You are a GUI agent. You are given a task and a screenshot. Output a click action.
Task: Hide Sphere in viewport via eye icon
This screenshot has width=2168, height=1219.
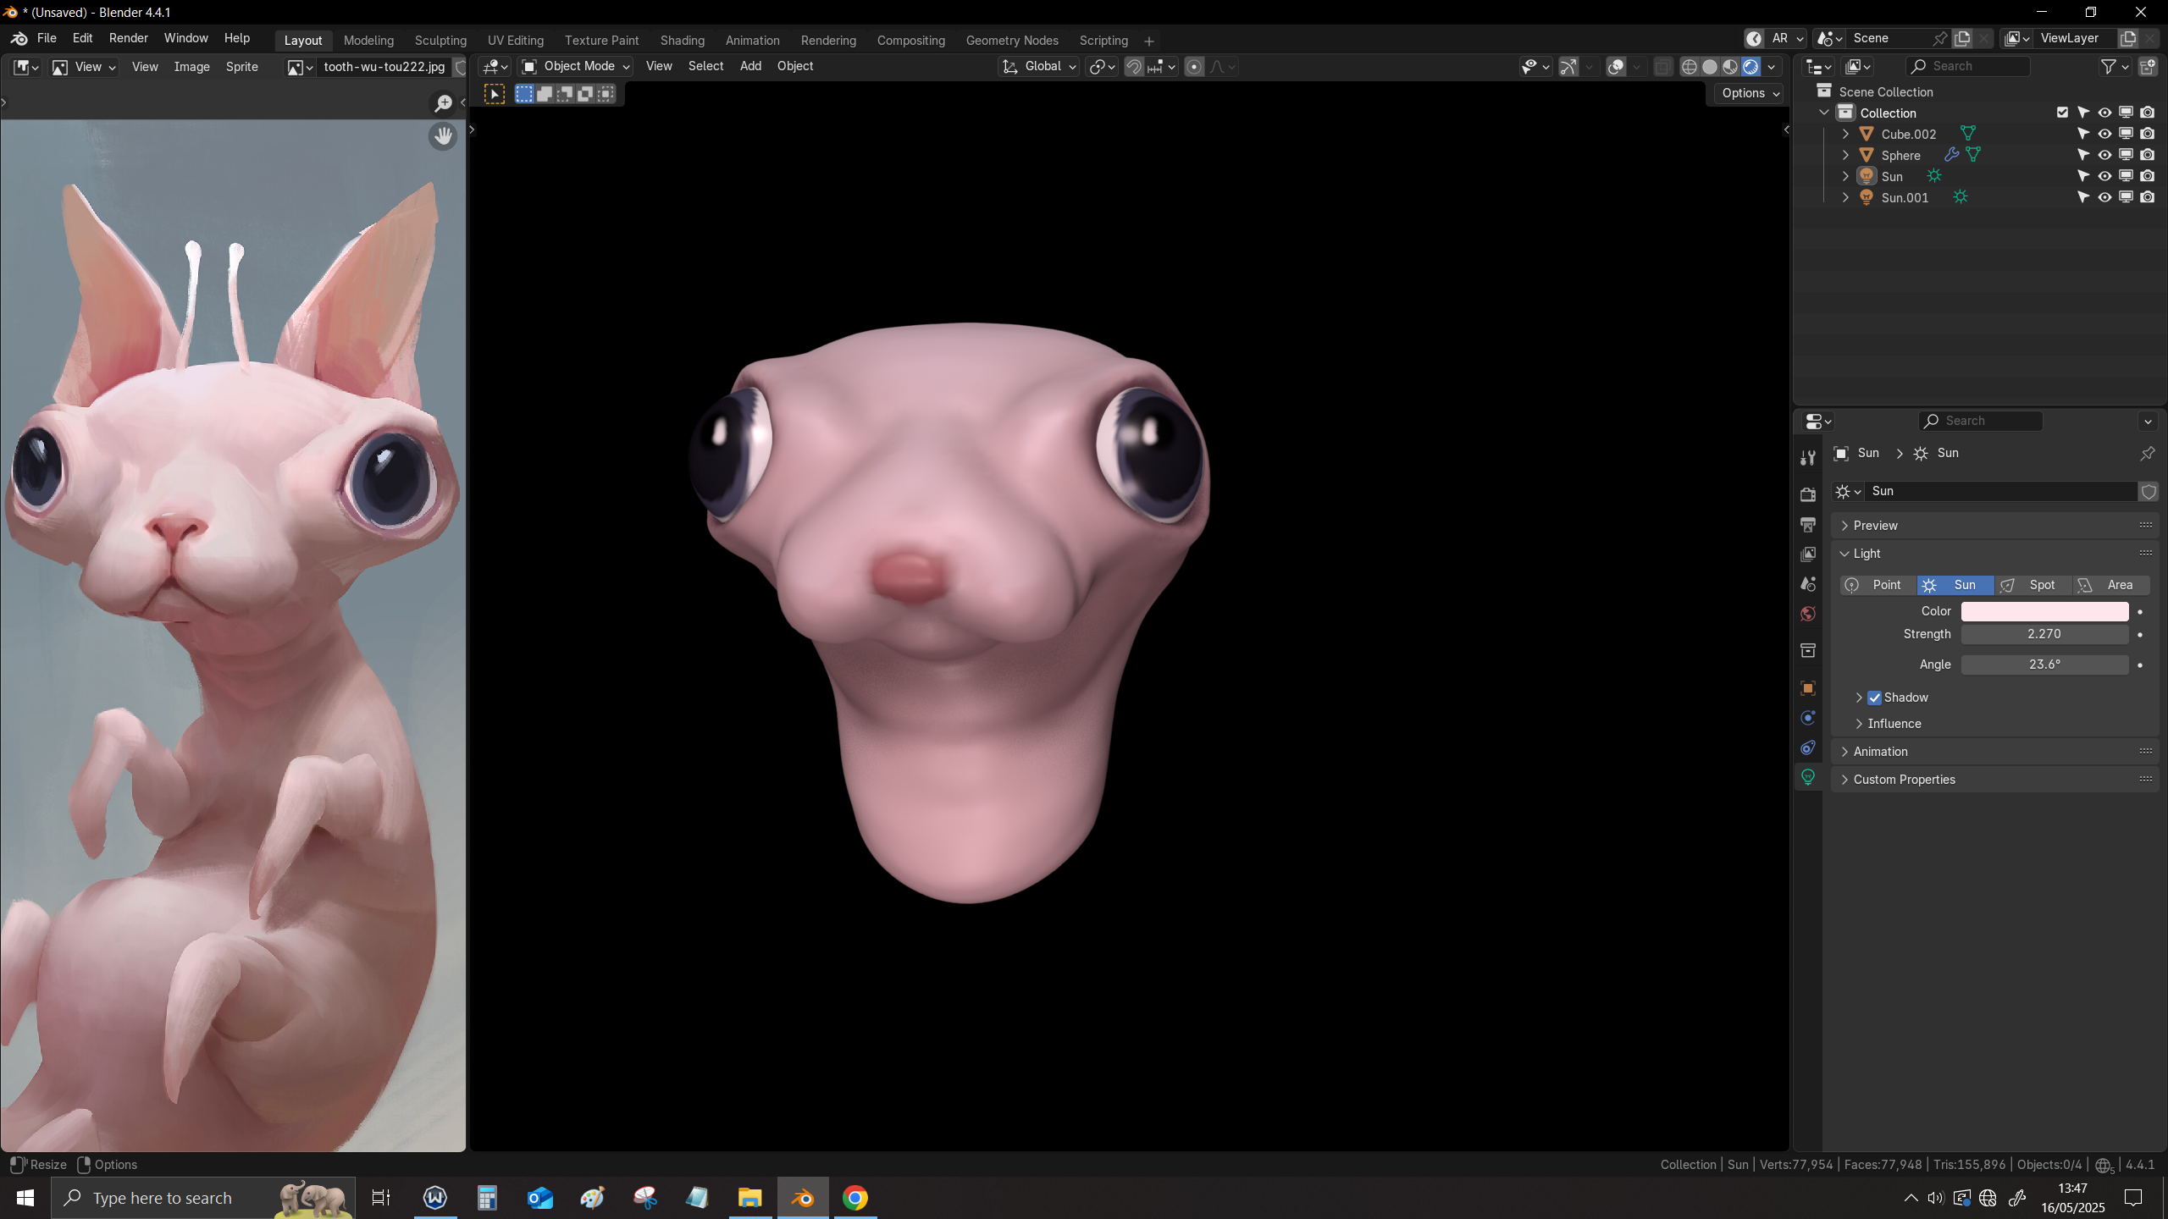pos(2104,155)
